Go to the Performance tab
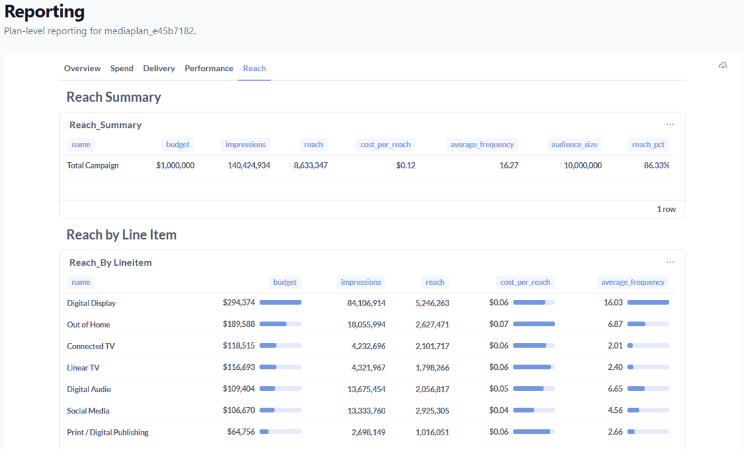Image resolution: width=744 pixels, height=449 pixels. point(209,69)
